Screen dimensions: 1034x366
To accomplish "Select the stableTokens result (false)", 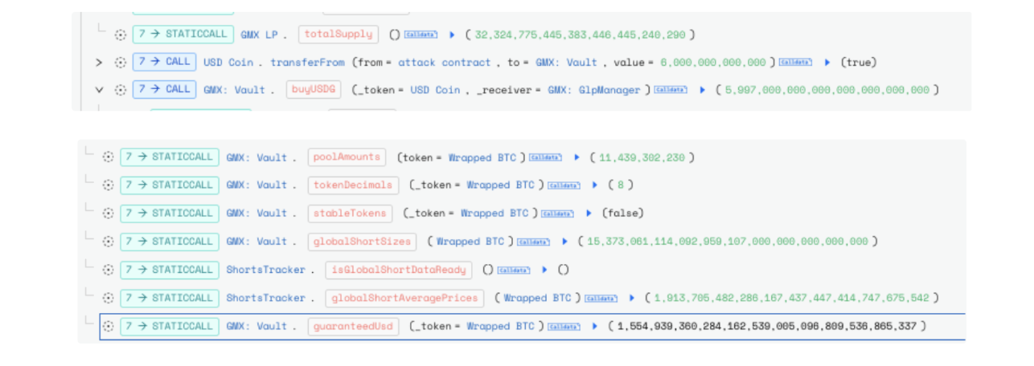I will [x=623, y=213].
